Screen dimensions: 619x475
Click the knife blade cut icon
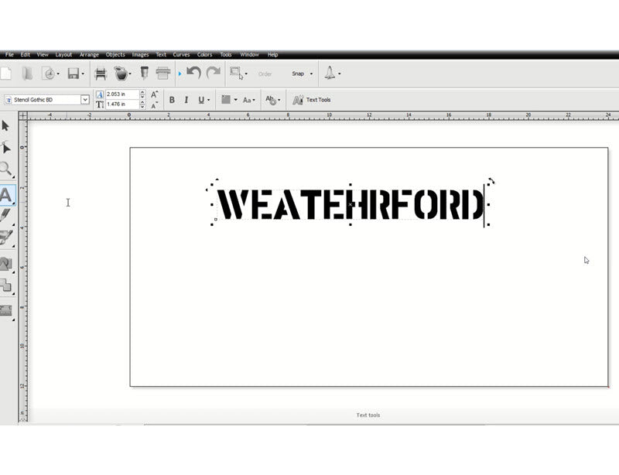pos(144,73)
